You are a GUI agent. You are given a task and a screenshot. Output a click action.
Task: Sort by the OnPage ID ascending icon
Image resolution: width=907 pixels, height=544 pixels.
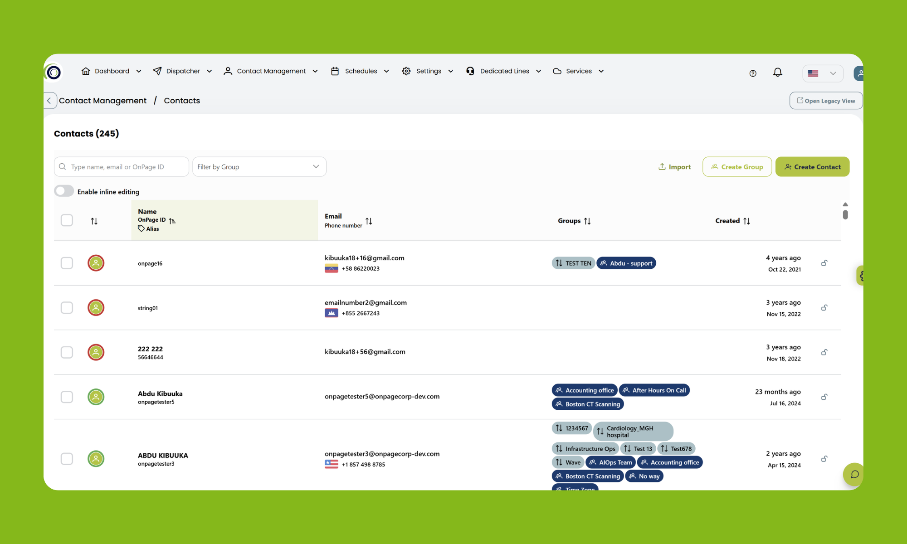[x=172, y=221]
